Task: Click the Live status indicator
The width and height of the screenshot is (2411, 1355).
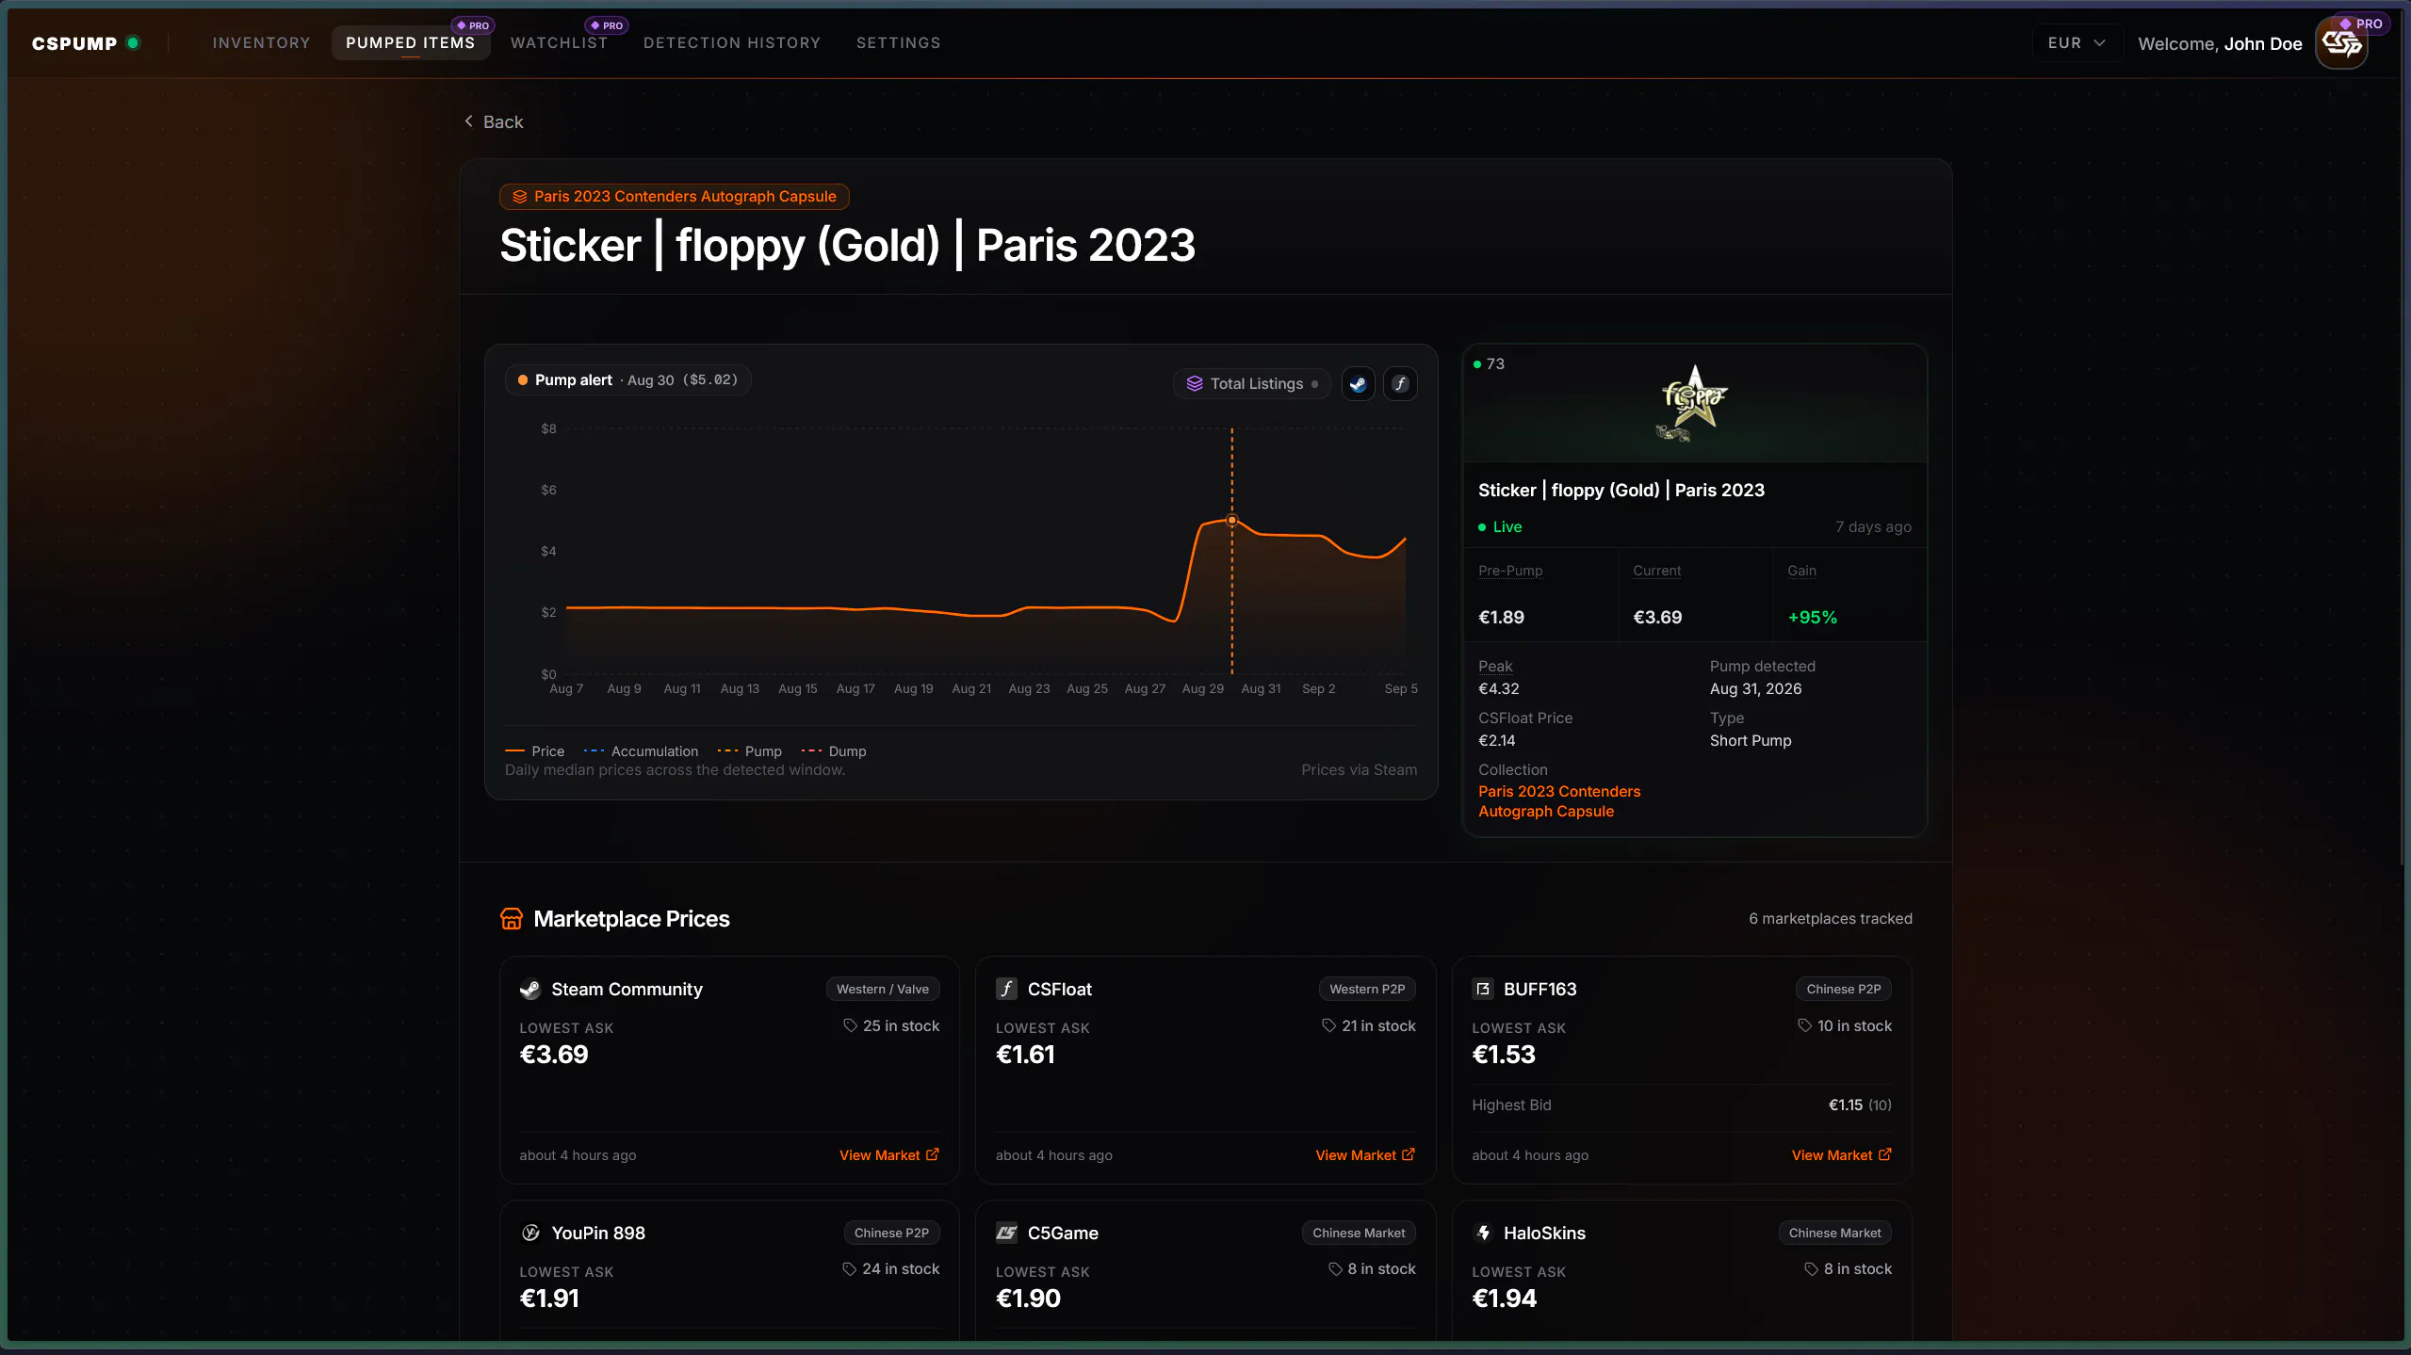Action: point(1500,527)
